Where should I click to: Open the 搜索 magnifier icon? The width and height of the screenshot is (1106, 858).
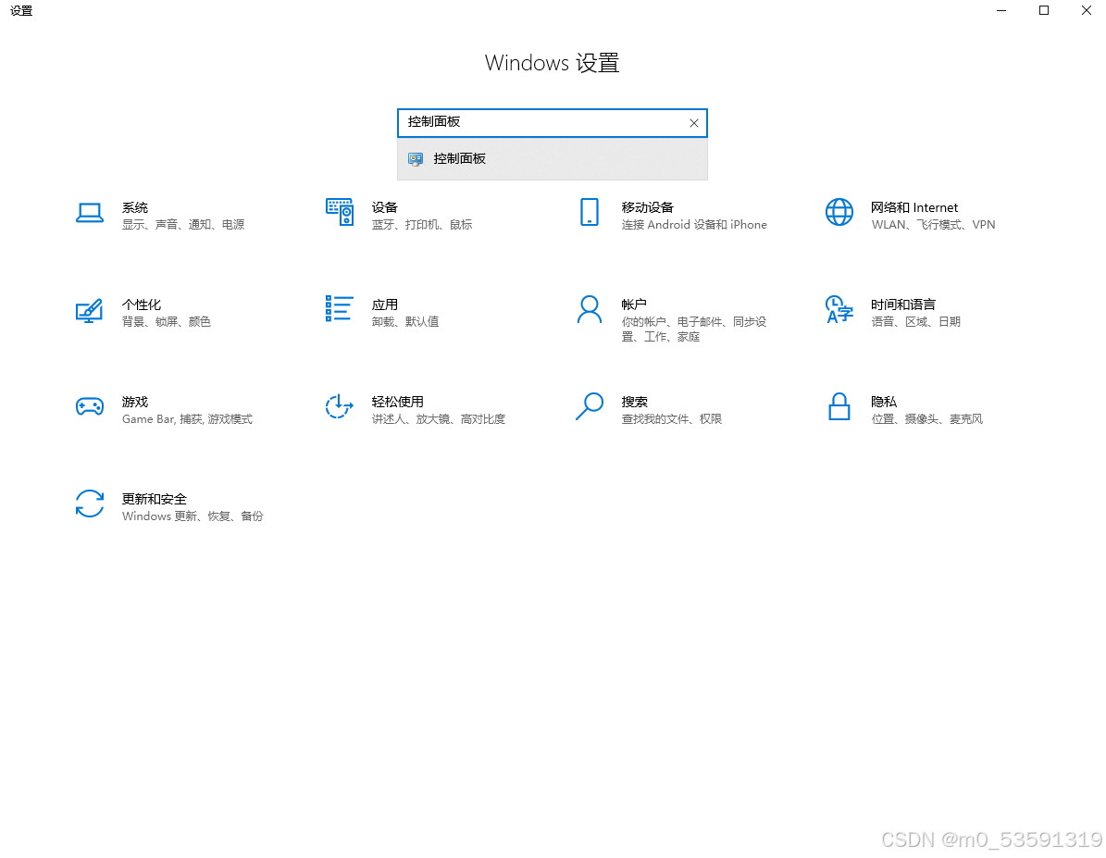589,406
